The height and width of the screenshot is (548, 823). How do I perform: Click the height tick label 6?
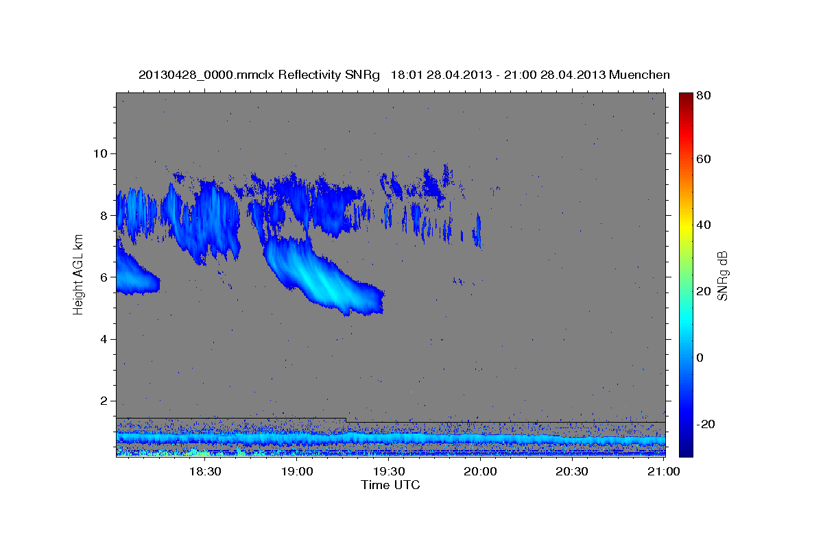tap(106, 277)
